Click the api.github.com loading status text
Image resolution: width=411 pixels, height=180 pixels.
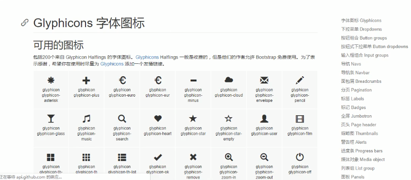31,177
